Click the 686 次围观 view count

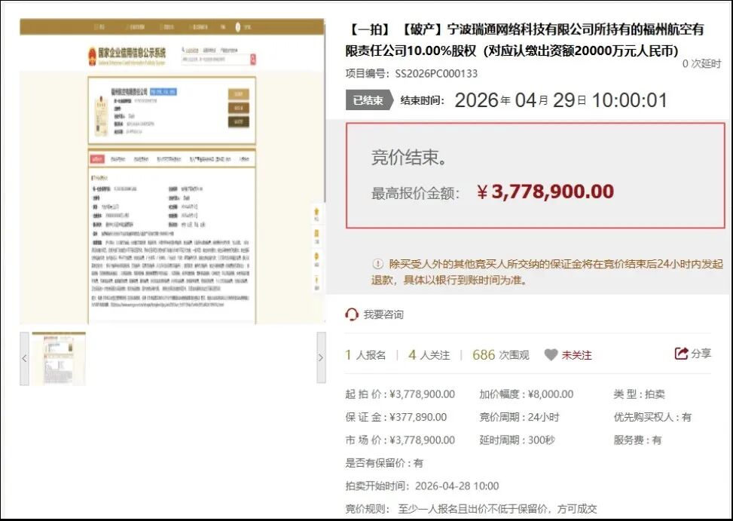tap(501, 355)
